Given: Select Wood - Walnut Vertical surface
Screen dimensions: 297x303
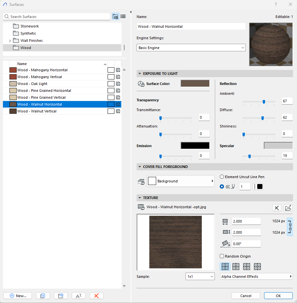Looking at the screenshot, I should point(37,111).
